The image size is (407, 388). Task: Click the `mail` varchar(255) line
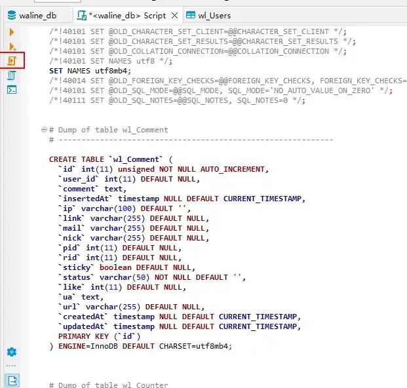(134, 228)
